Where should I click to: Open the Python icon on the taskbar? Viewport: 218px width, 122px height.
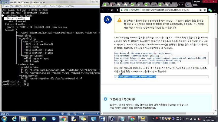click(74, 119)
